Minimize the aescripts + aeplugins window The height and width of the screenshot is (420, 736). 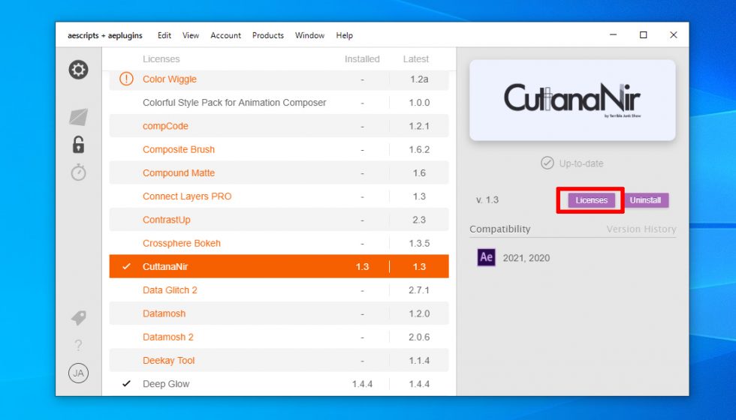tap(613, 34)
